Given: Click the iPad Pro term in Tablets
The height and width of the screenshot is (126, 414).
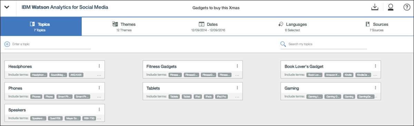Looking at the screenshot, I should point(222,97).
